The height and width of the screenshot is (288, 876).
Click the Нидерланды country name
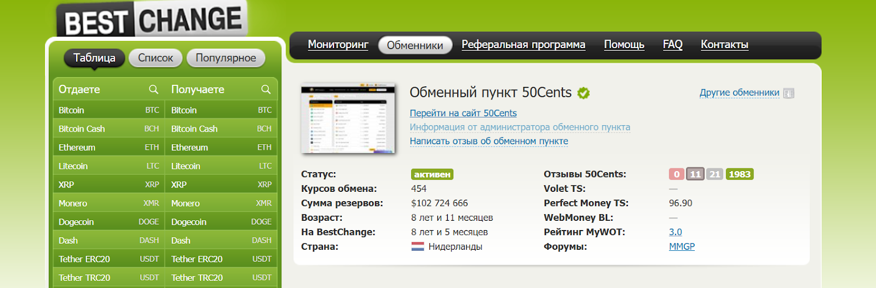pos(456,246)
